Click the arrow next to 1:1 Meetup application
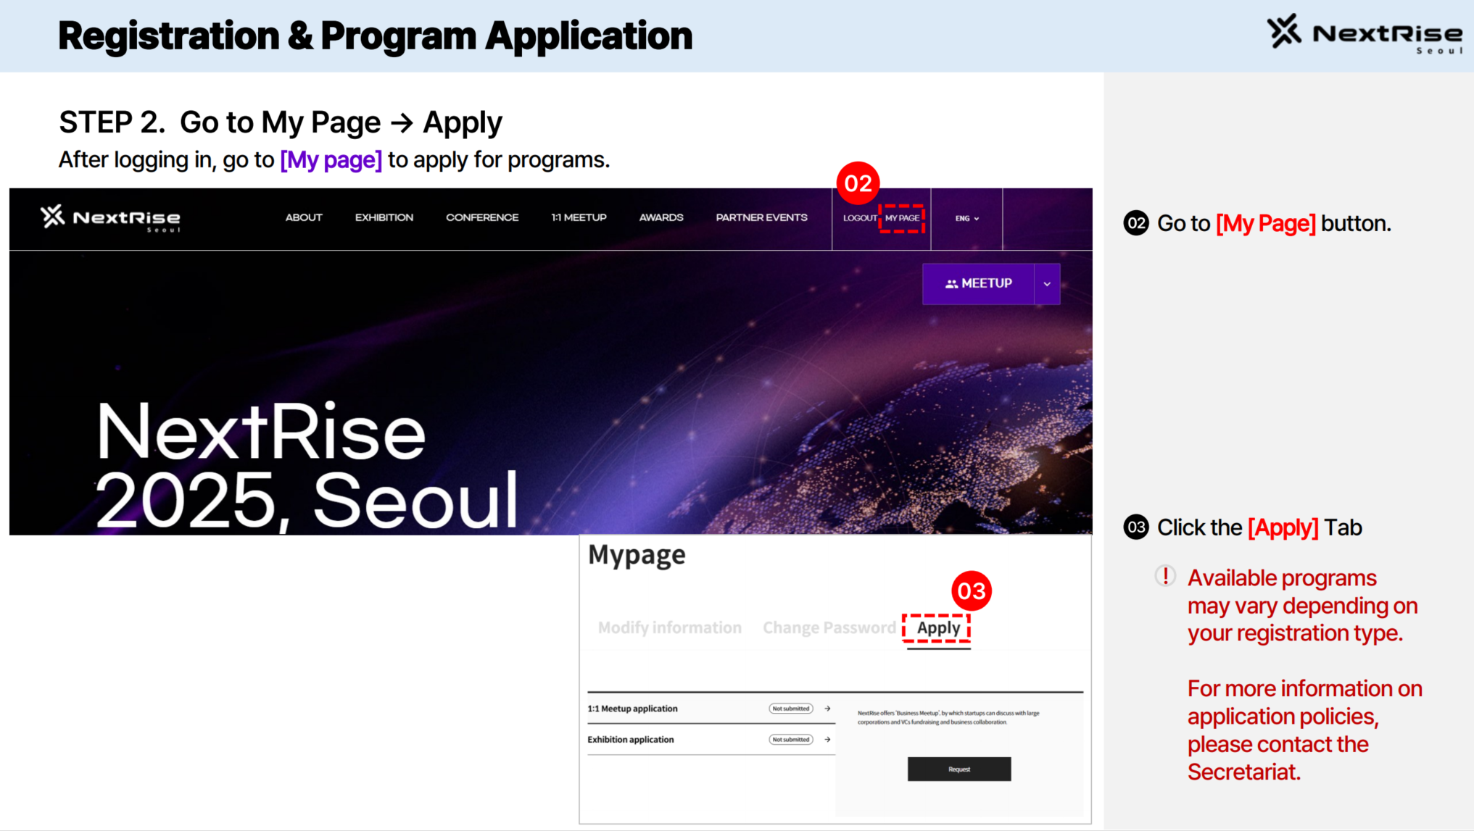1474x831 pixels. coord(827,709)
